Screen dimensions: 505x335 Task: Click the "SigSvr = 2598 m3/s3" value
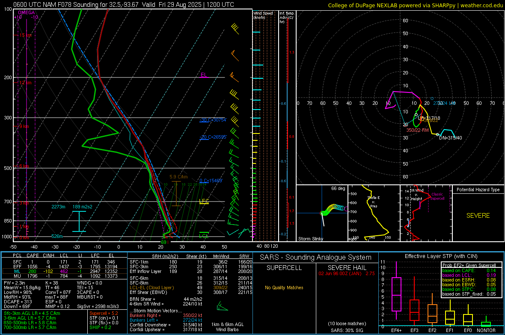tap(98, 306)
